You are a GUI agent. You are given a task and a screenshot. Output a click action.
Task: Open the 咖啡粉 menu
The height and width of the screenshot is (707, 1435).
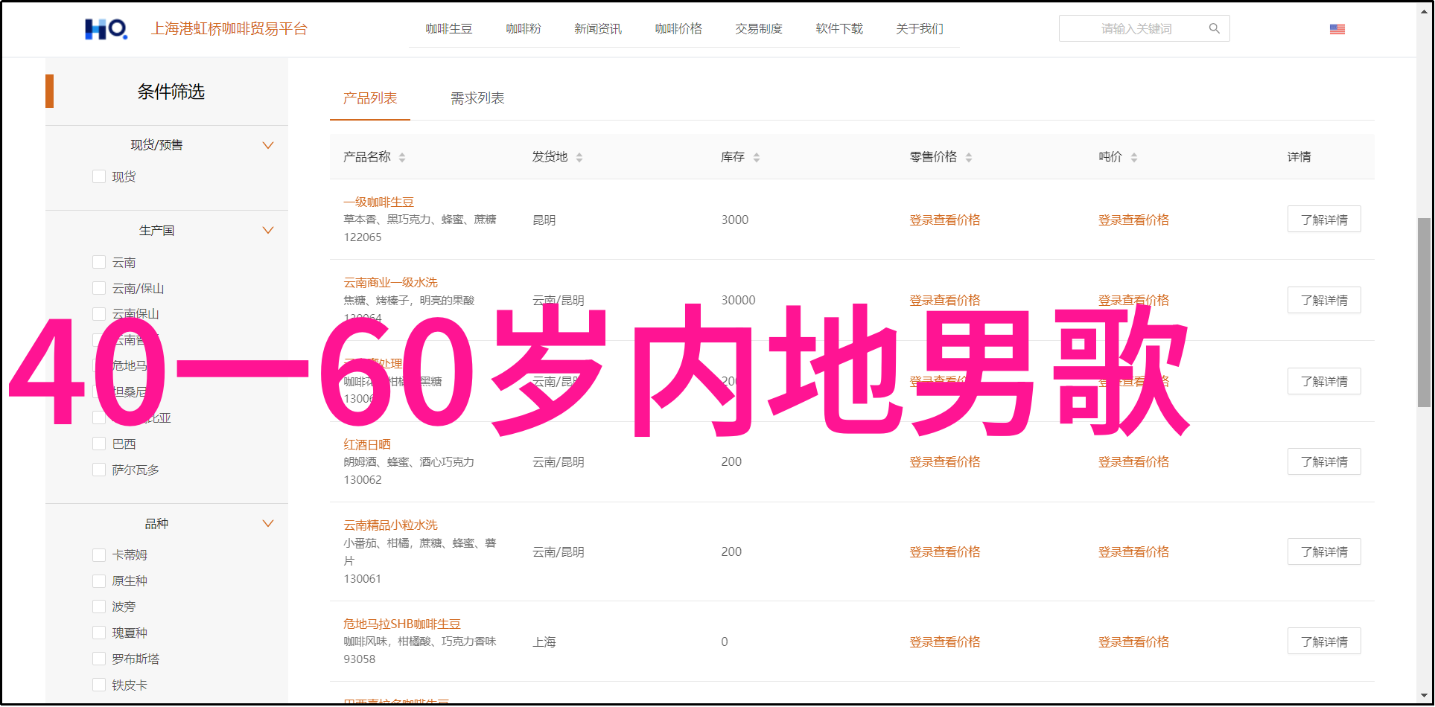(524, 28)
